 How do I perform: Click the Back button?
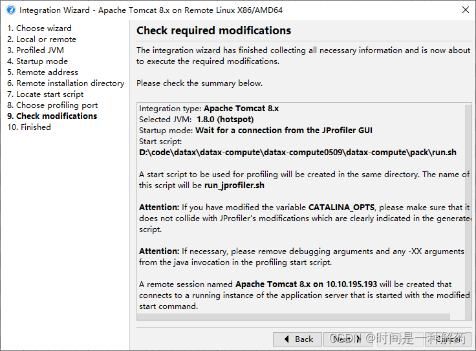(x=297, y=339)
